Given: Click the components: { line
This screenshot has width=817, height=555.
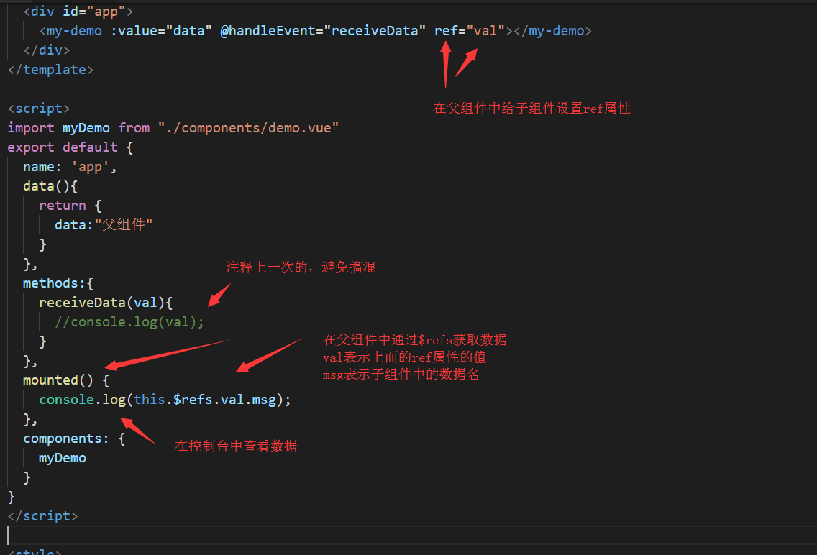Looking at the screenshot, I should (x=74, y=439).
